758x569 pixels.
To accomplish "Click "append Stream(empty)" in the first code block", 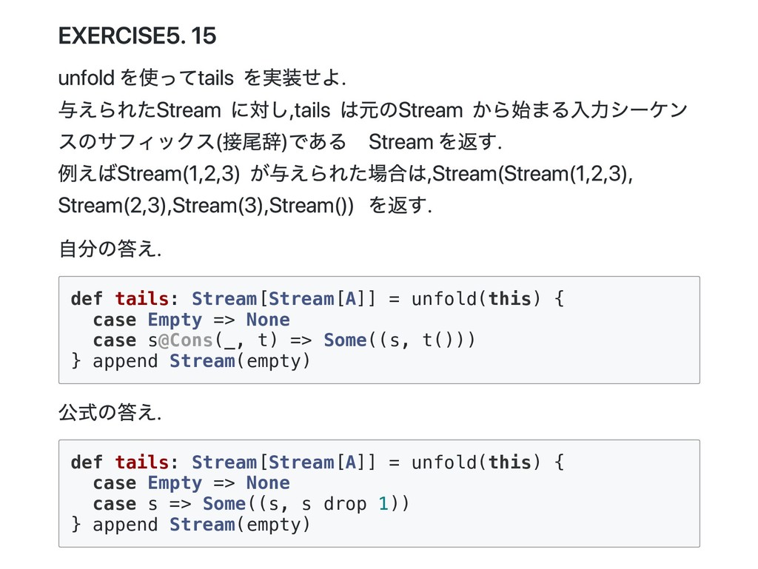I will [201, 361].
